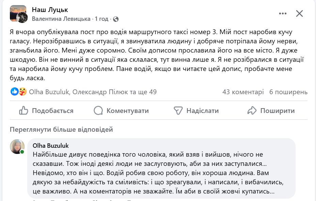This screenshot has width=316, height=201.
Task: Open the three-dots post options menu
Action: (x=283, y=14)
